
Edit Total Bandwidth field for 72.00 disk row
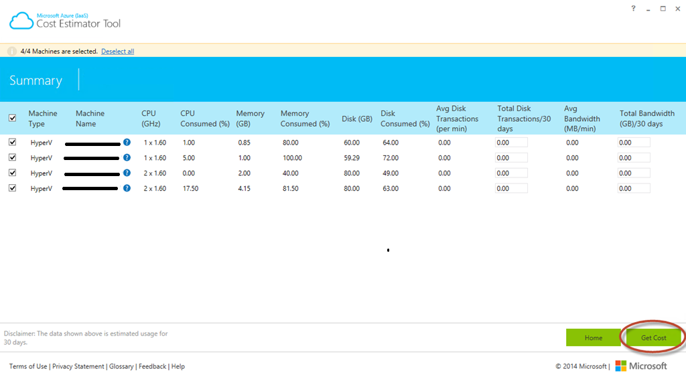pyautogui.click(x=634, y=158)
